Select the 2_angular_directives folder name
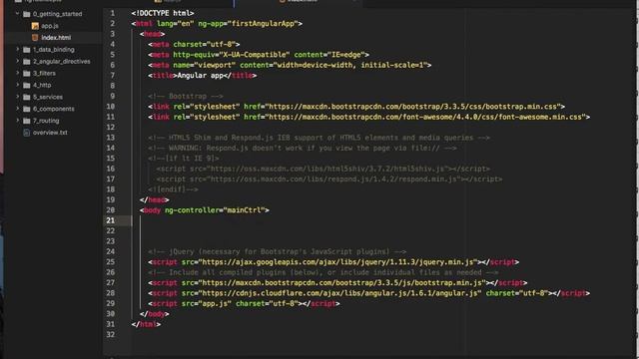Screen dimensions: 639x359 point(62,61)
